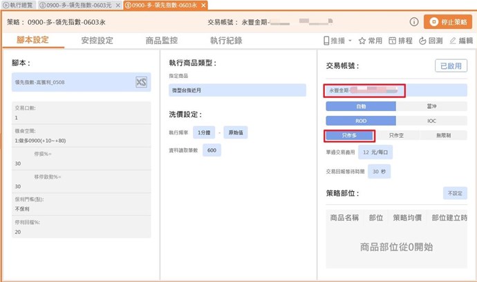Click the 已啟用 account button

[451, 66]
